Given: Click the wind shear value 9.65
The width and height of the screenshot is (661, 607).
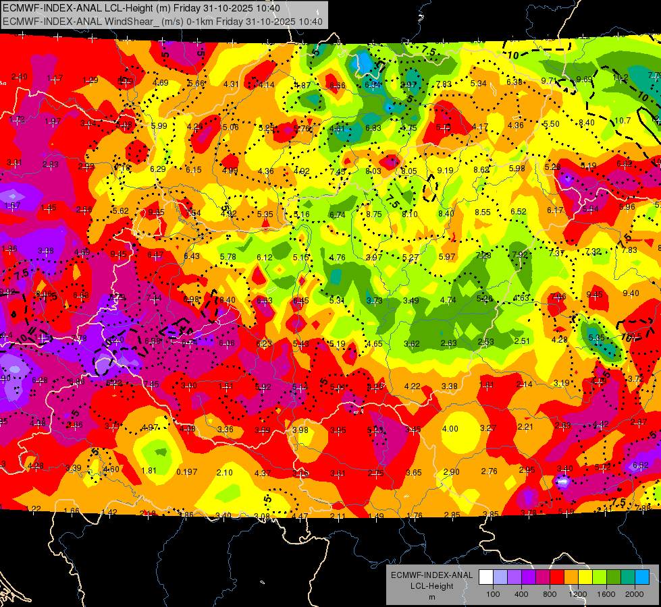Looking at the screenshot, I should point(157,212).
